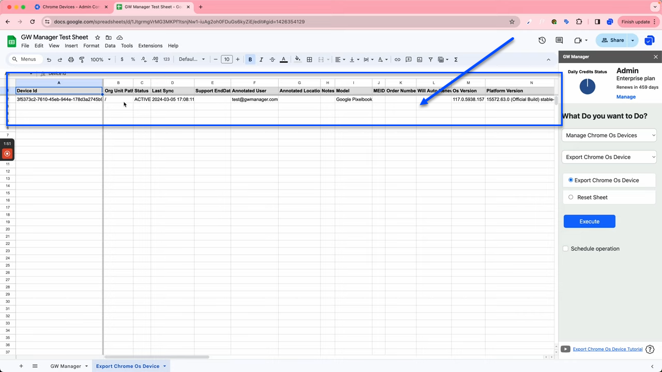Insert a chart from toolbar
This screenshot has width=662, height=372.
tap(419, 59)
